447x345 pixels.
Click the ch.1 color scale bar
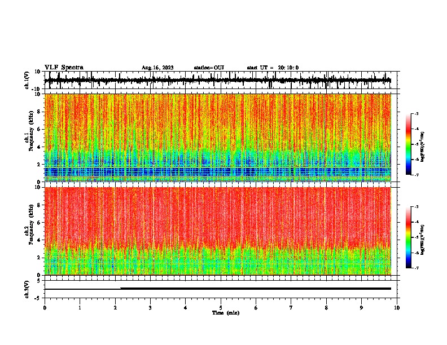[409, 144]
